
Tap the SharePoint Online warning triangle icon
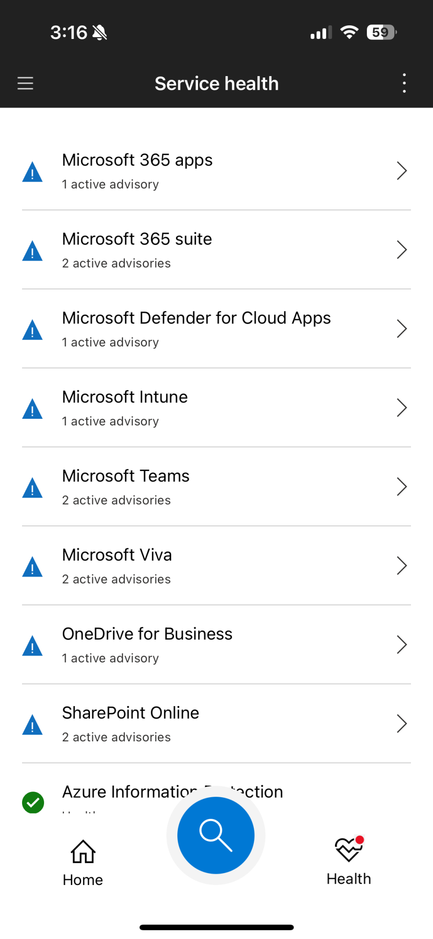click(32, 724)
